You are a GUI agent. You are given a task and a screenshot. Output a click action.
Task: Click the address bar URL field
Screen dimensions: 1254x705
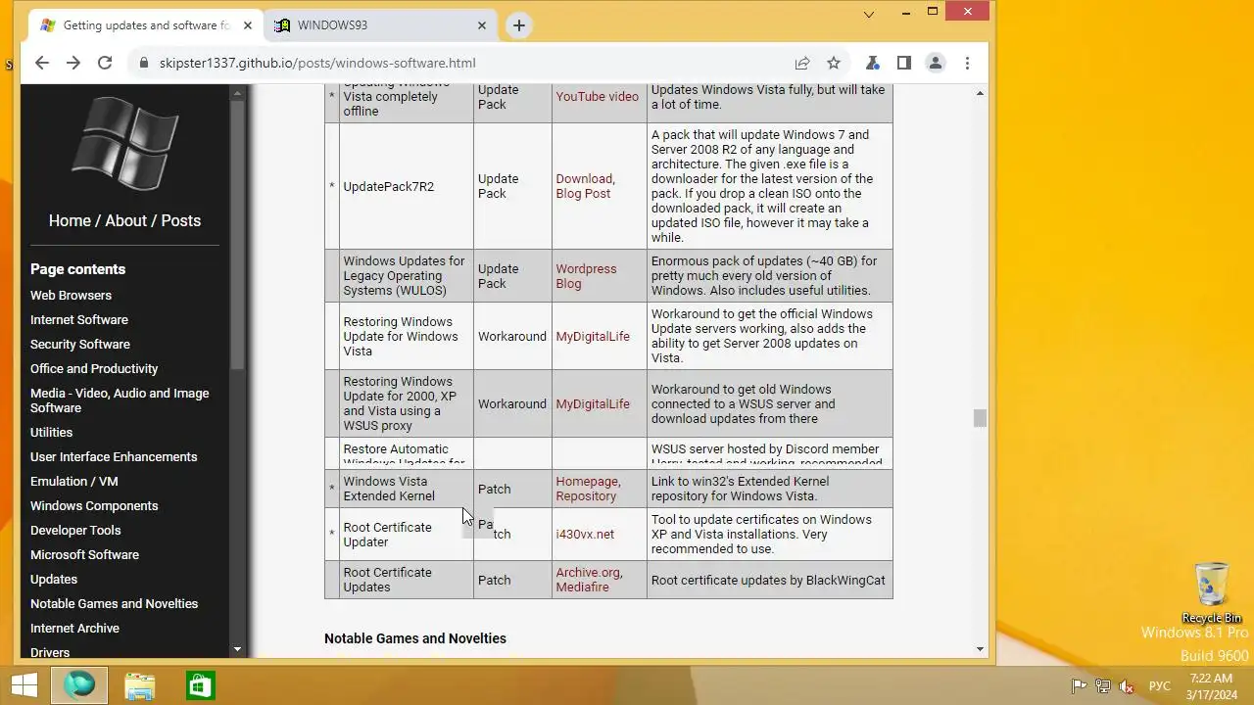point(459,63)
